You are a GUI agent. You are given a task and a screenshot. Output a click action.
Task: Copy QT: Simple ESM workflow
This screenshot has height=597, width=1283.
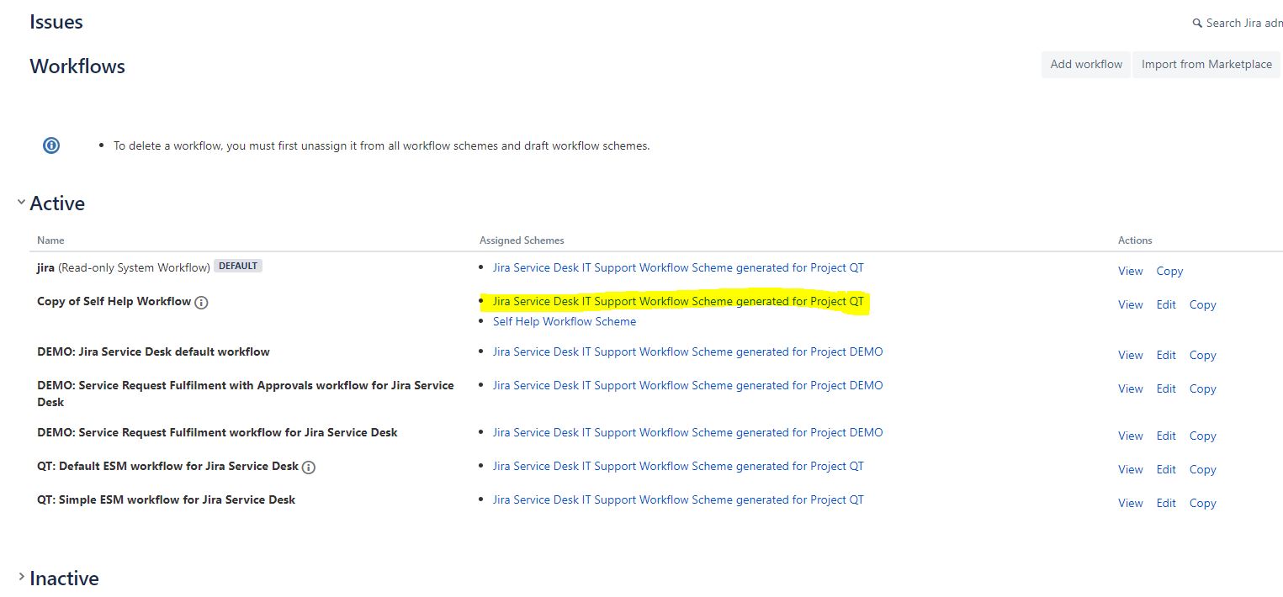1203,503
